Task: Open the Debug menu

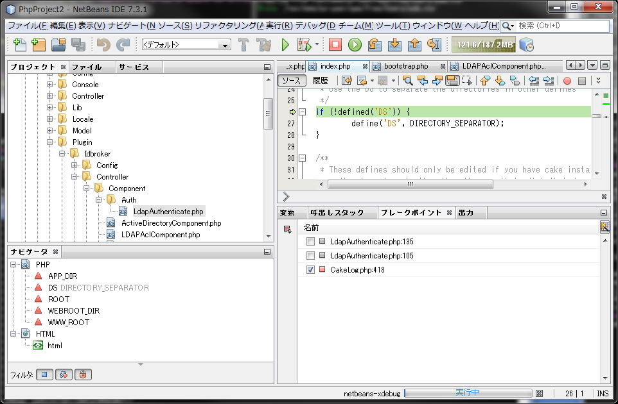Action: click(x=315, y=26)
